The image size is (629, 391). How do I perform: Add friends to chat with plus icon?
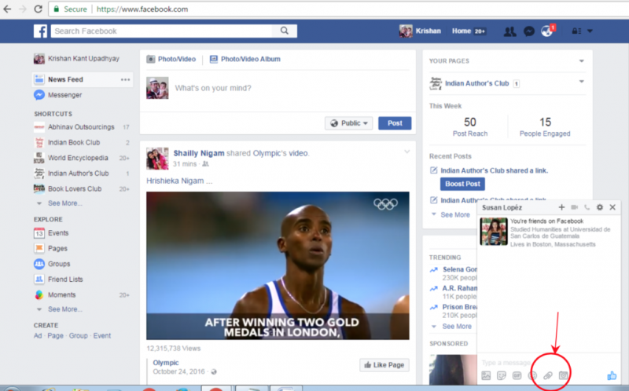pos(561,207)
